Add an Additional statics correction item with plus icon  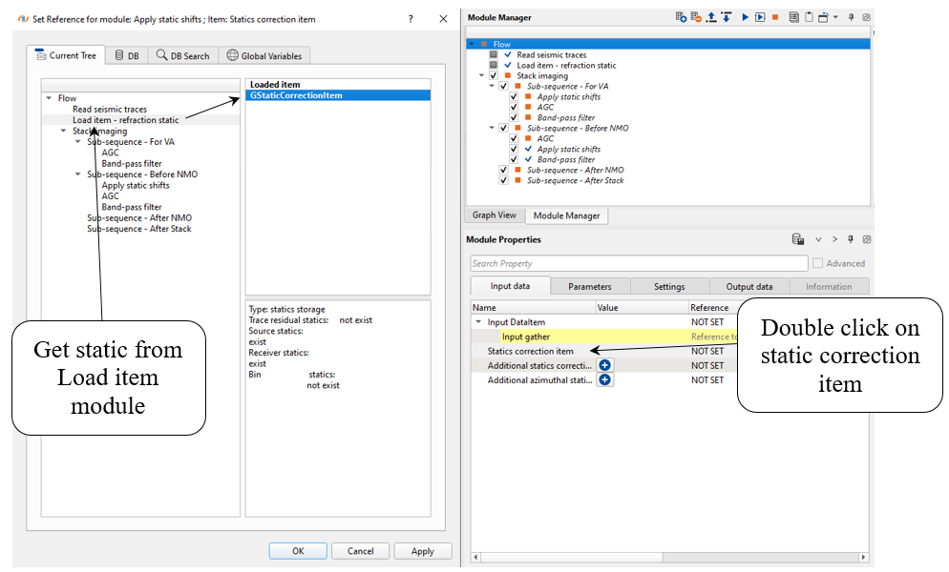(605, 365)
